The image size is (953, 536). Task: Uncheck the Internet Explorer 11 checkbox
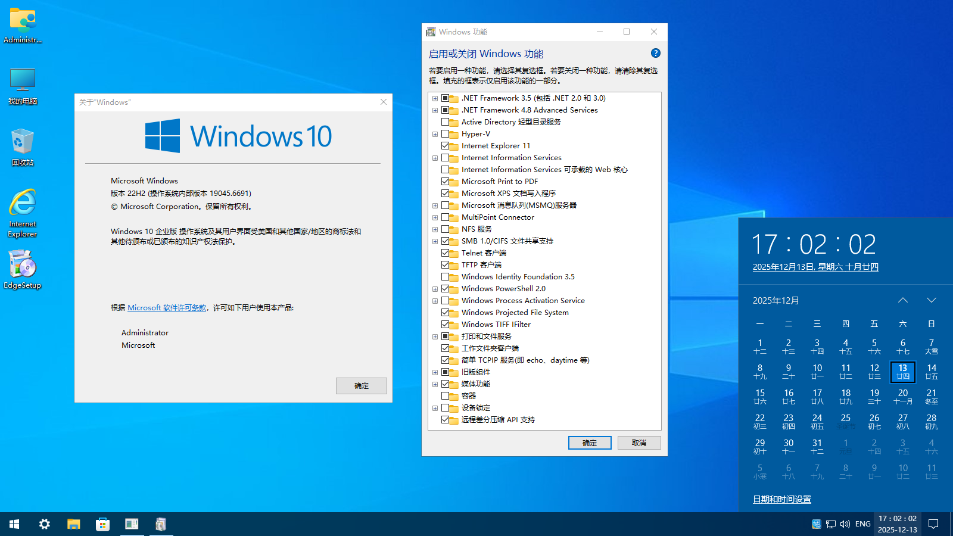click(445, 146)
